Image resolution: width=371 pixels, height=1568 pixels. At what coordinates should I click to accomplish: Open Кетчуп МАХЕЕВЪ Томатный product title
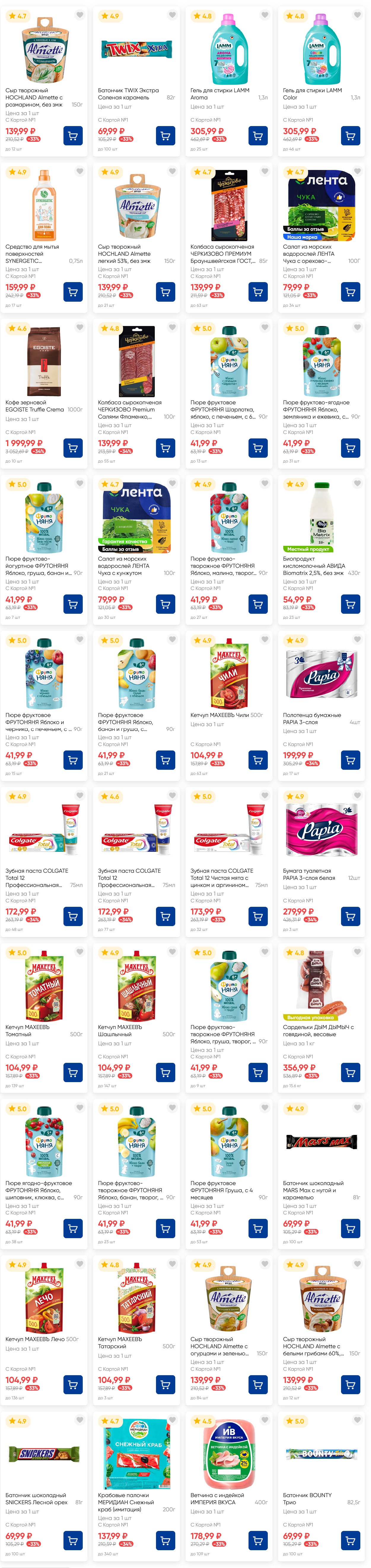pyautogui.click(x=27, y=1031)
